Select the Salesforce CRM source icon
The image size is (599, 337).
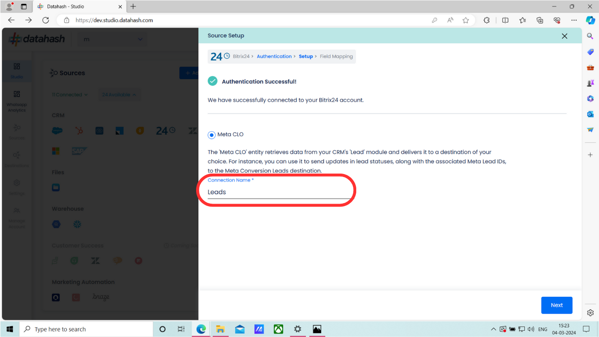click(x=57, y=131)
